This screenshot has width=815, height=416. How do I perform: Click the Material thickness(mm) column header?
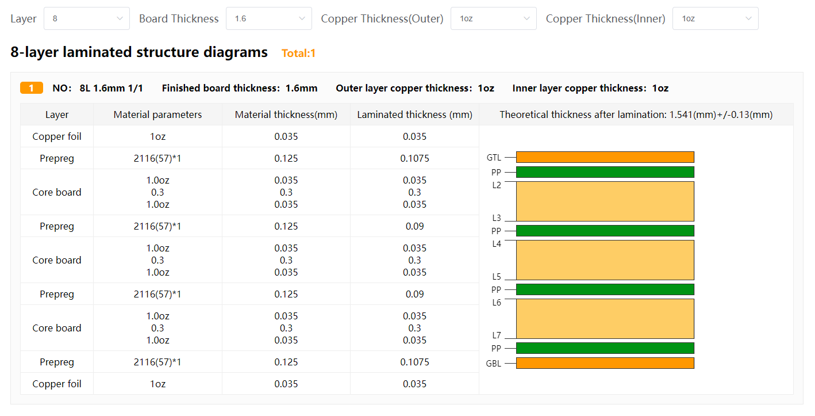click(x=286, y=115)
